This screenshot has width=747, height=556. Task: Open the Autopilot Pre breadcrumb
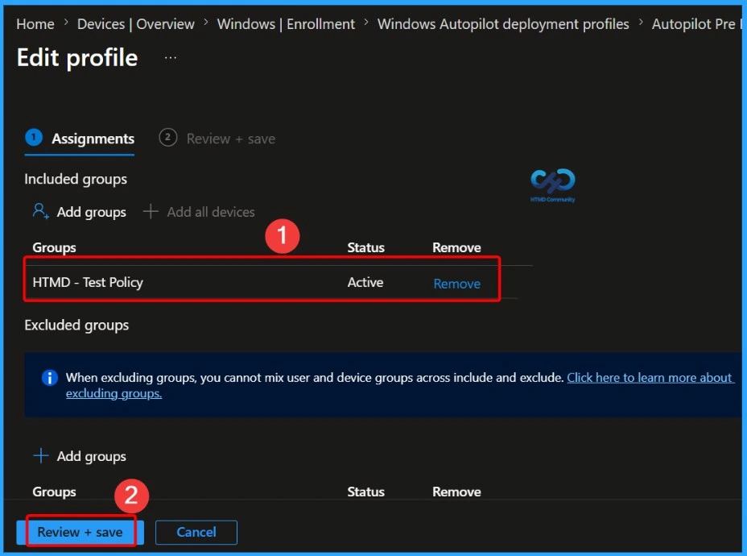(696, 24)
